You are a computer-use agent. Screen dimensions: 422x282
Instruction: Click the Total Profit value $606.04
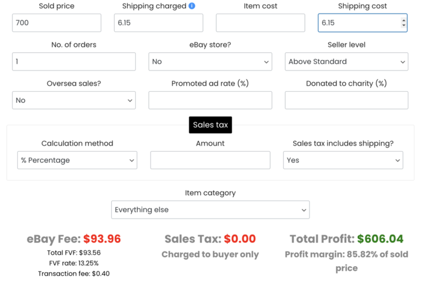tap(380, 239)
